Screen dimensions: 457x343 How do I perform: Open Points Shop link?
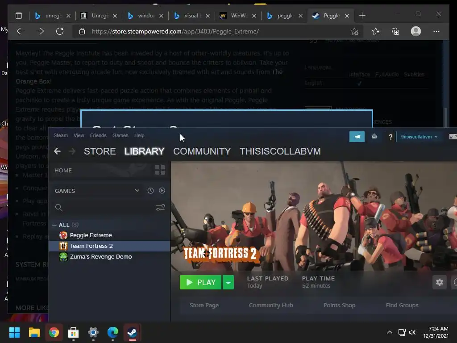point(339,305)
